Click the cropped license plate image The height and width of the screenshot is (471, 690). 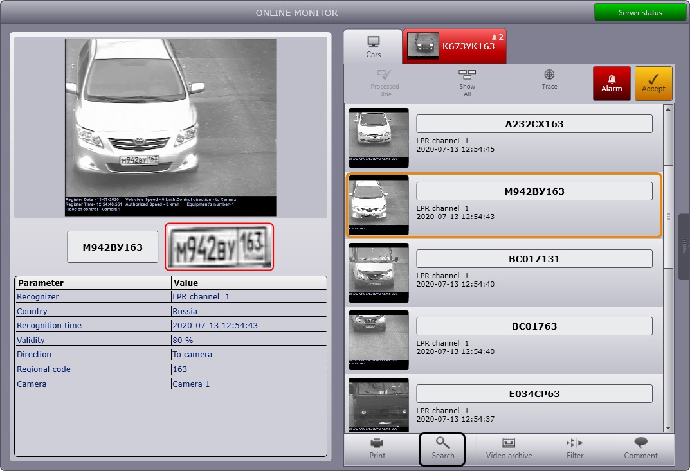(219, 247)
